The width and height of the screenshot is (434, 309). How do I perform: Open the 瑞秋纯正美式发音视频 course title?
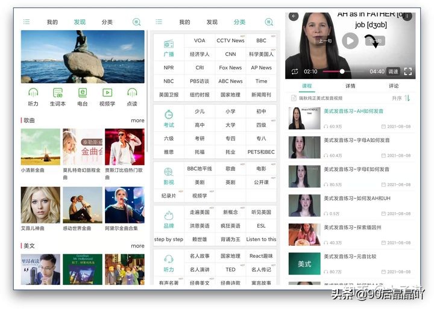click(x=321, y=98)
